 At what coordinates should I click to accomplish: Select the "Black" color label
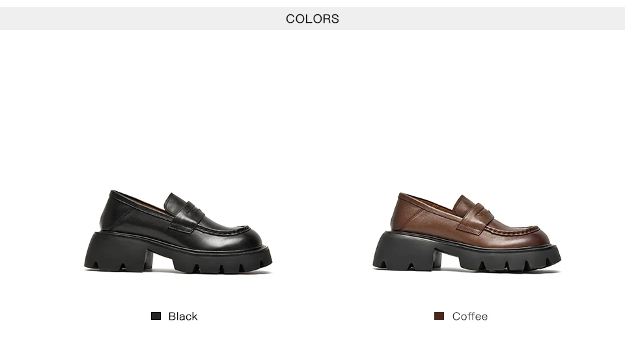click(183, 317)
